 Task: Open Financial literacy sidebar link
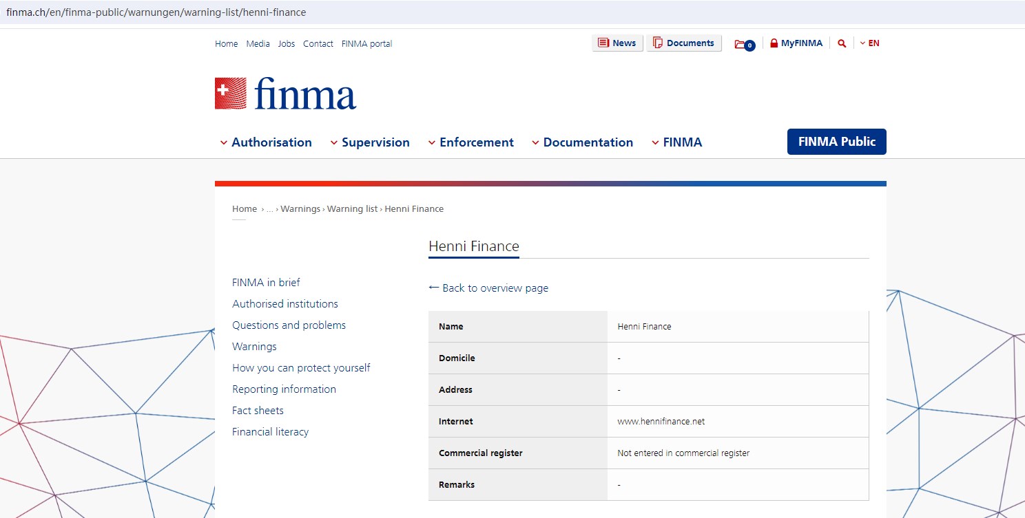coord(270,432)
